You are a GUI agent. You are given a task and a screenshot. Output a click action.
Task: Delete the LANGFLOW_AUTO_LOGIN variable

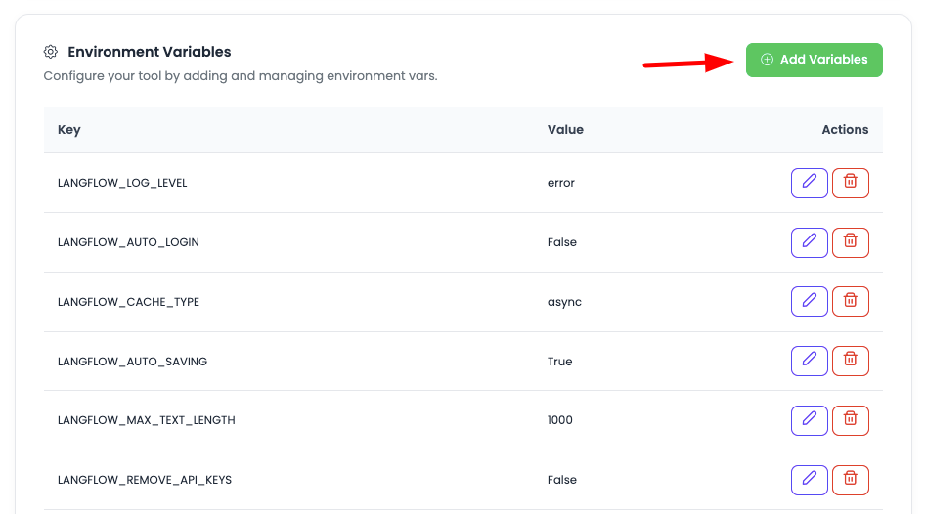coord(850,242)
